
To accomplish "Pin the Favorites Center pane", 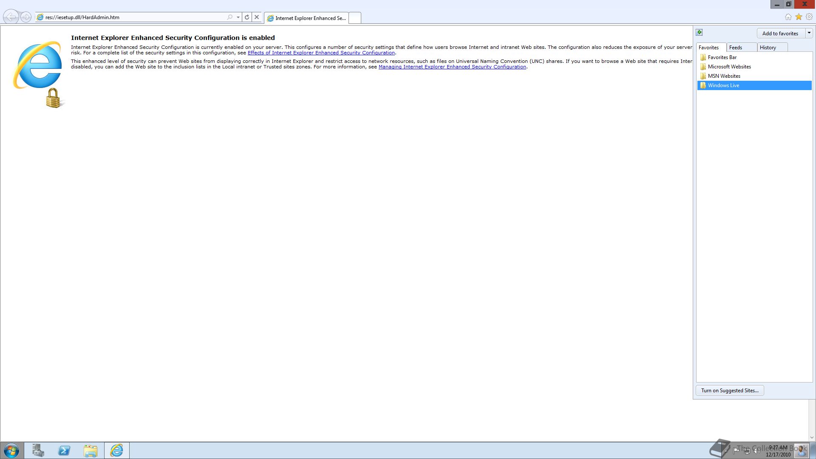I will (x=700, y=32).
